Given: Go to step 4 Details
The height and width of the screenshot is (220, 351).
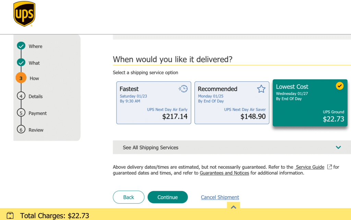Looking at the screenshot, I should pos(35,96).
